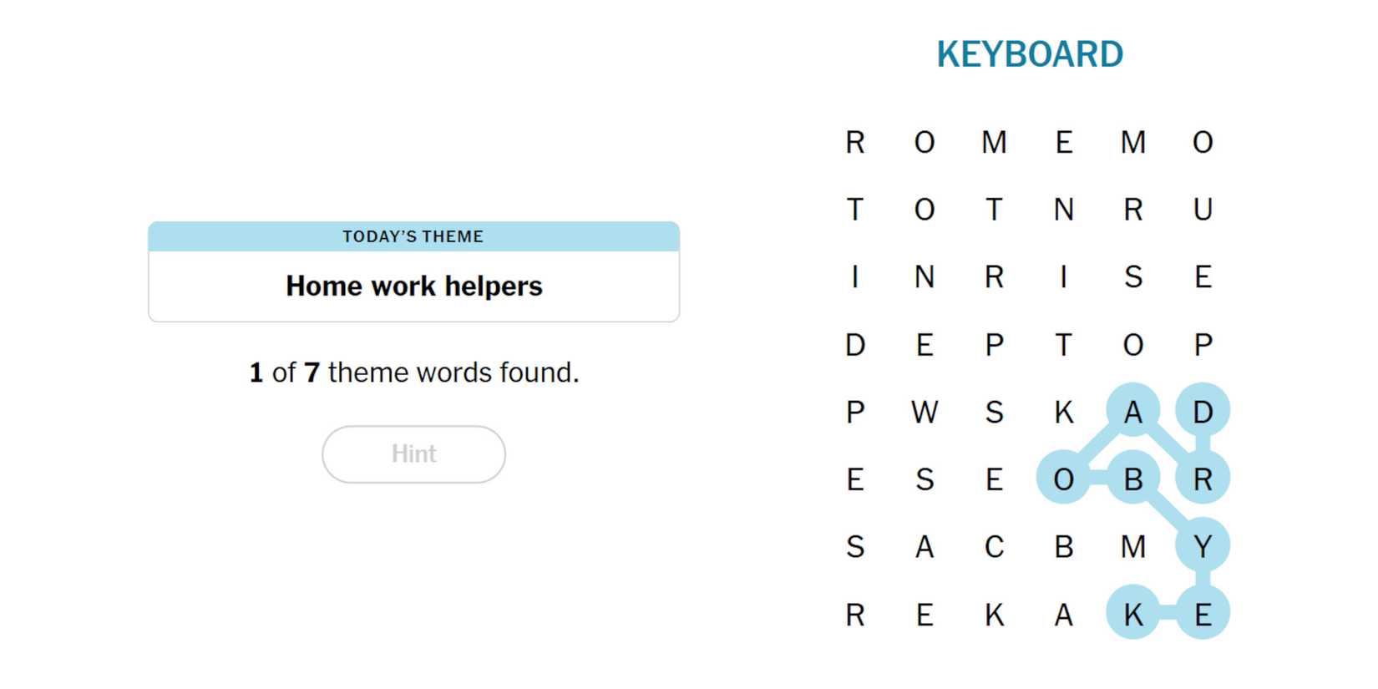The image size is (1378, 689).
Task: Click the Hint button
Action: (x=413, y=454)
